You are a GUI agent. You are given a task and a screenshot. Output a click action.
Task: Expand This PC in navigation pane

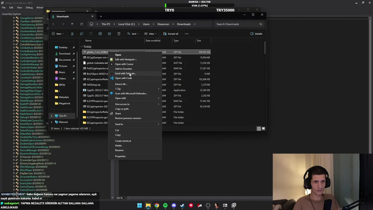coord(52,116)
